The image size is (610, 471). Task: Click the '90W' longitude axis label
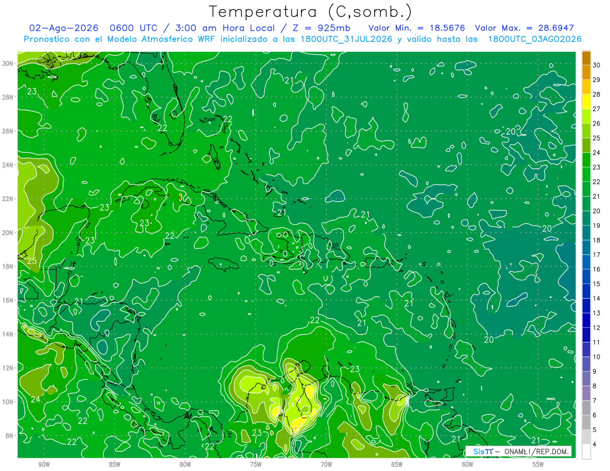44,464
